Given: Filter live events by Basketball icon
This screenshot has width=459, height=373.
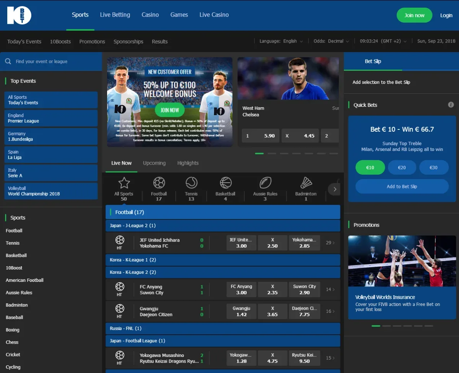Looking at the screenshot, I should click(x=226, y=183).
